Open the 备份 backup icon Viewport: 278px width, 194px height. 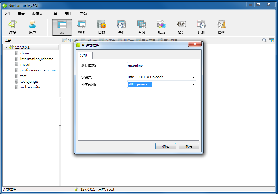click(x=181, y=27)
